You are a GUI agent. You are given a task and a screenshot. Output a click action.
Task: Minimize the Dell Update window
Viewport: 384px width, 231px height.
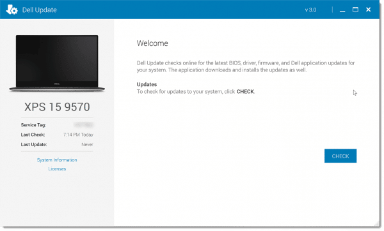[x=342, y=10]
